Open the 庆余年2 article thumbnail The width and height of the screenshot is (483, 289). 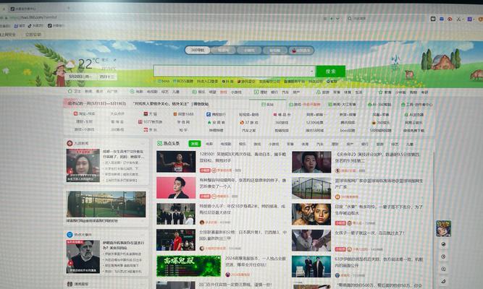[311, 162]
